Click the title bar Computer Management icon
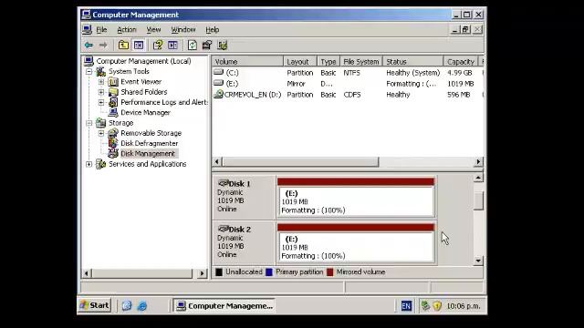Viewport: 584px width, 328px height. 86,15
